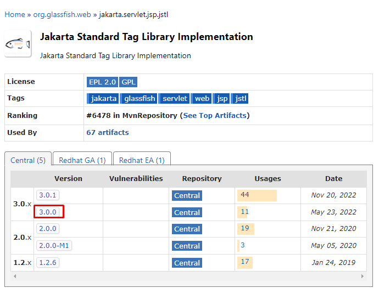
Task: Open 17 usages link for 1.2.6
Action: 245,262
